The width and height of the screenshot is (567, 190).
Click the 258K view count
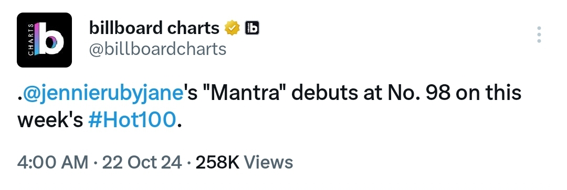click(x=218, y=162)
